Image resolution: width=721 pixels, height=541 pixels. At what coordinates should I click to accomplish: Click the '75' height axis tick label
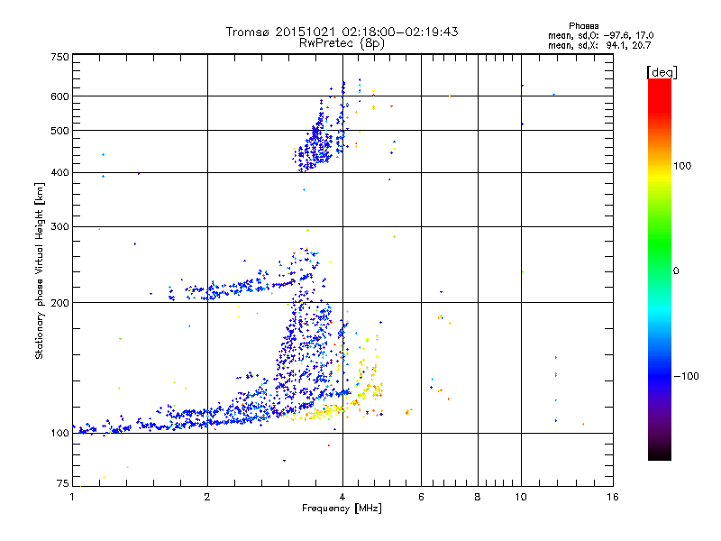(63, 483)
